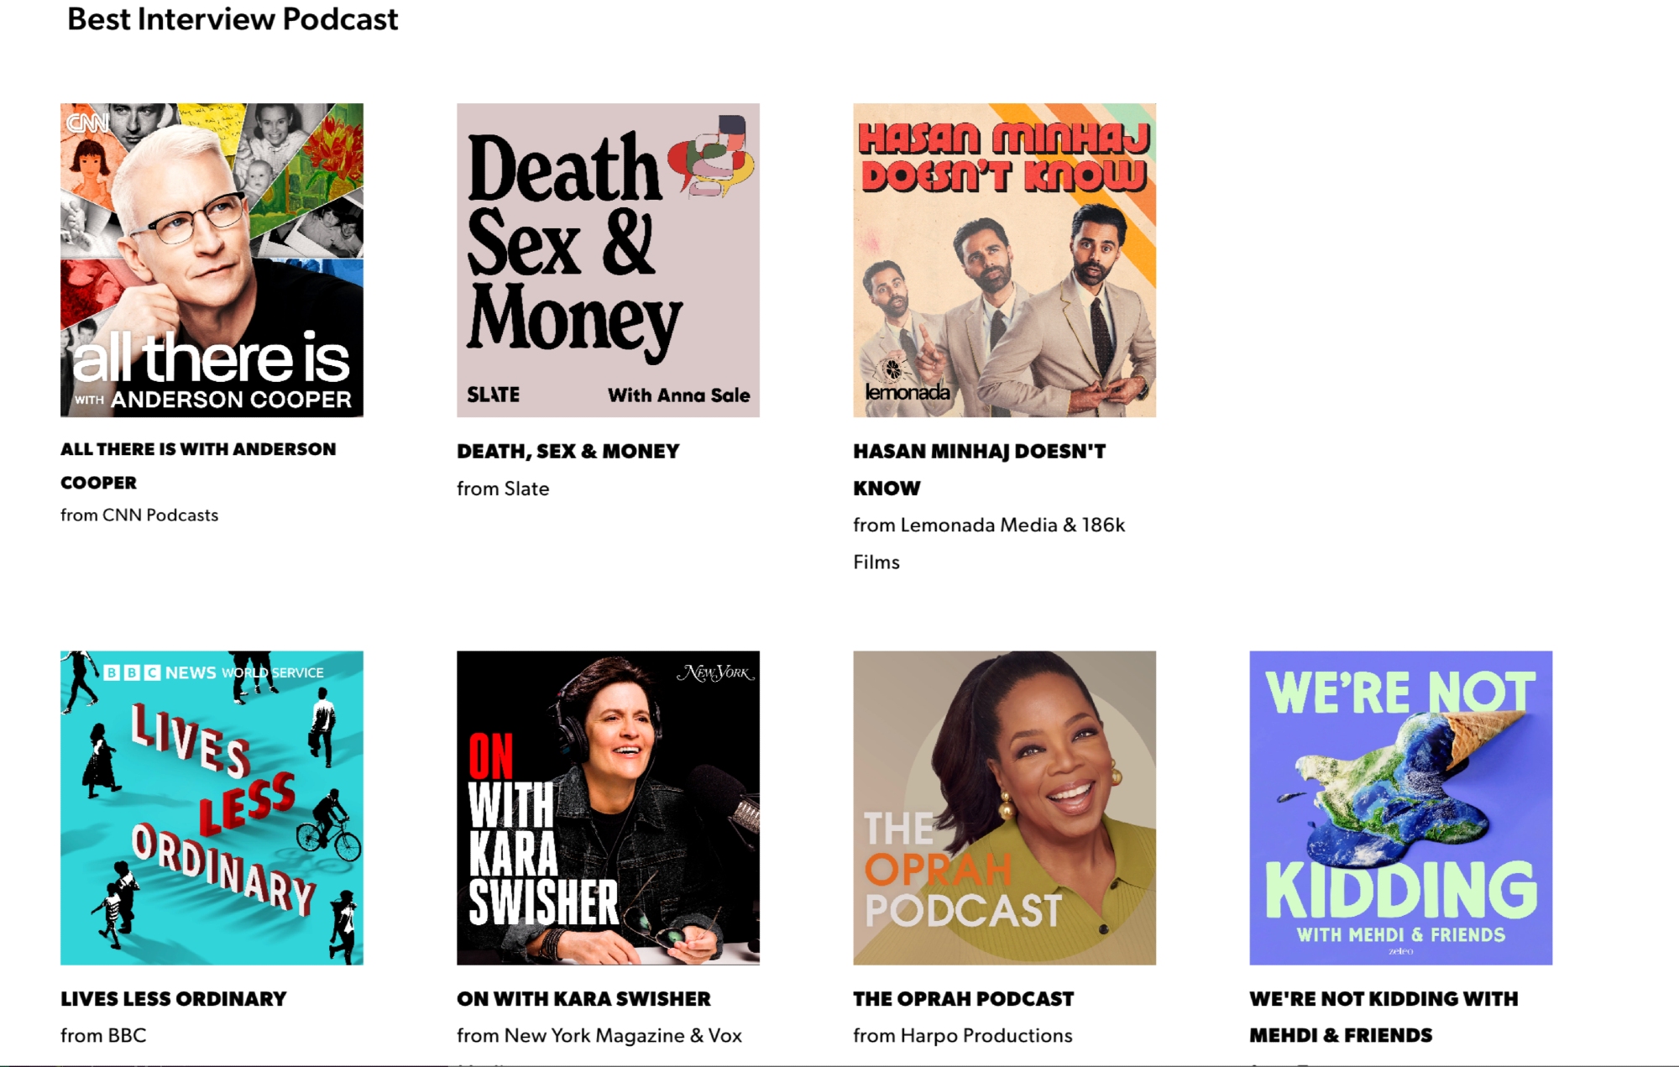Click the On with Kara Swisher title

(x=583, y=999)
